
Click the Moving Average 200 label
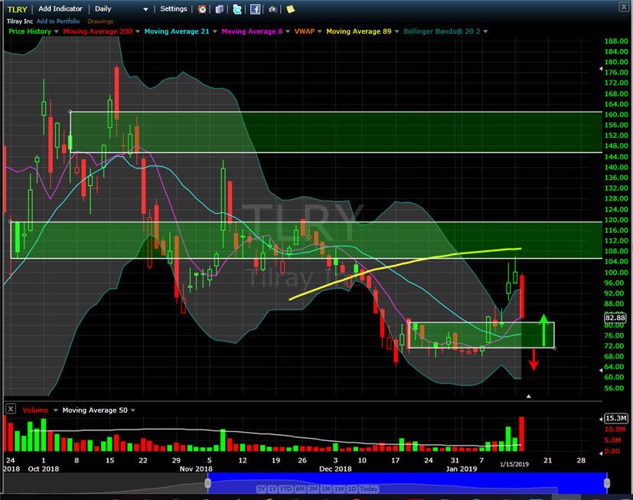point(98,31)
